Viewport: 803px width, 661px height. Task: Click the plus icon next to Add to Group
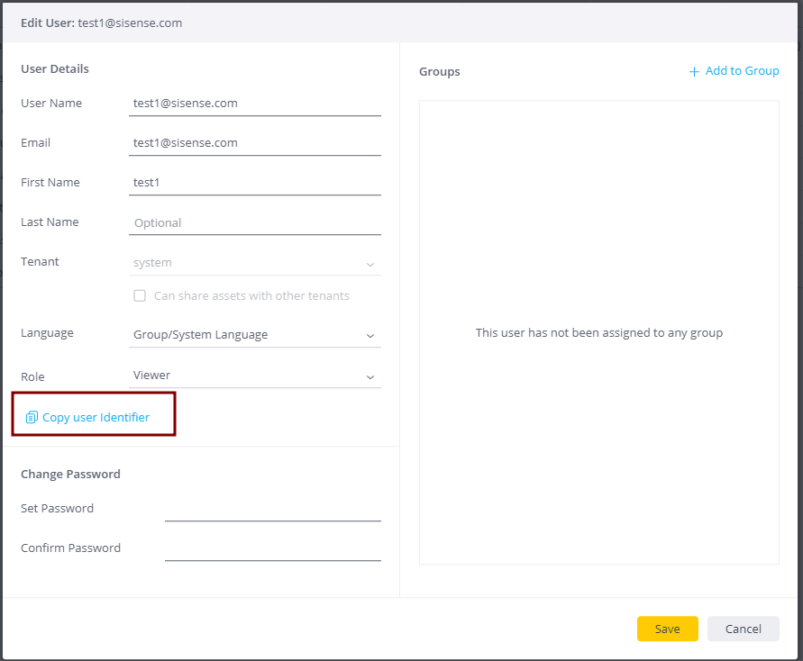point(694,72)
